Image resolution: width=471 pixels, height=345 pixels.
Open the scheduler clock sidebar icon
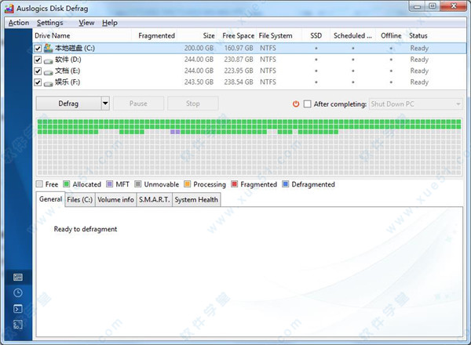18,292
